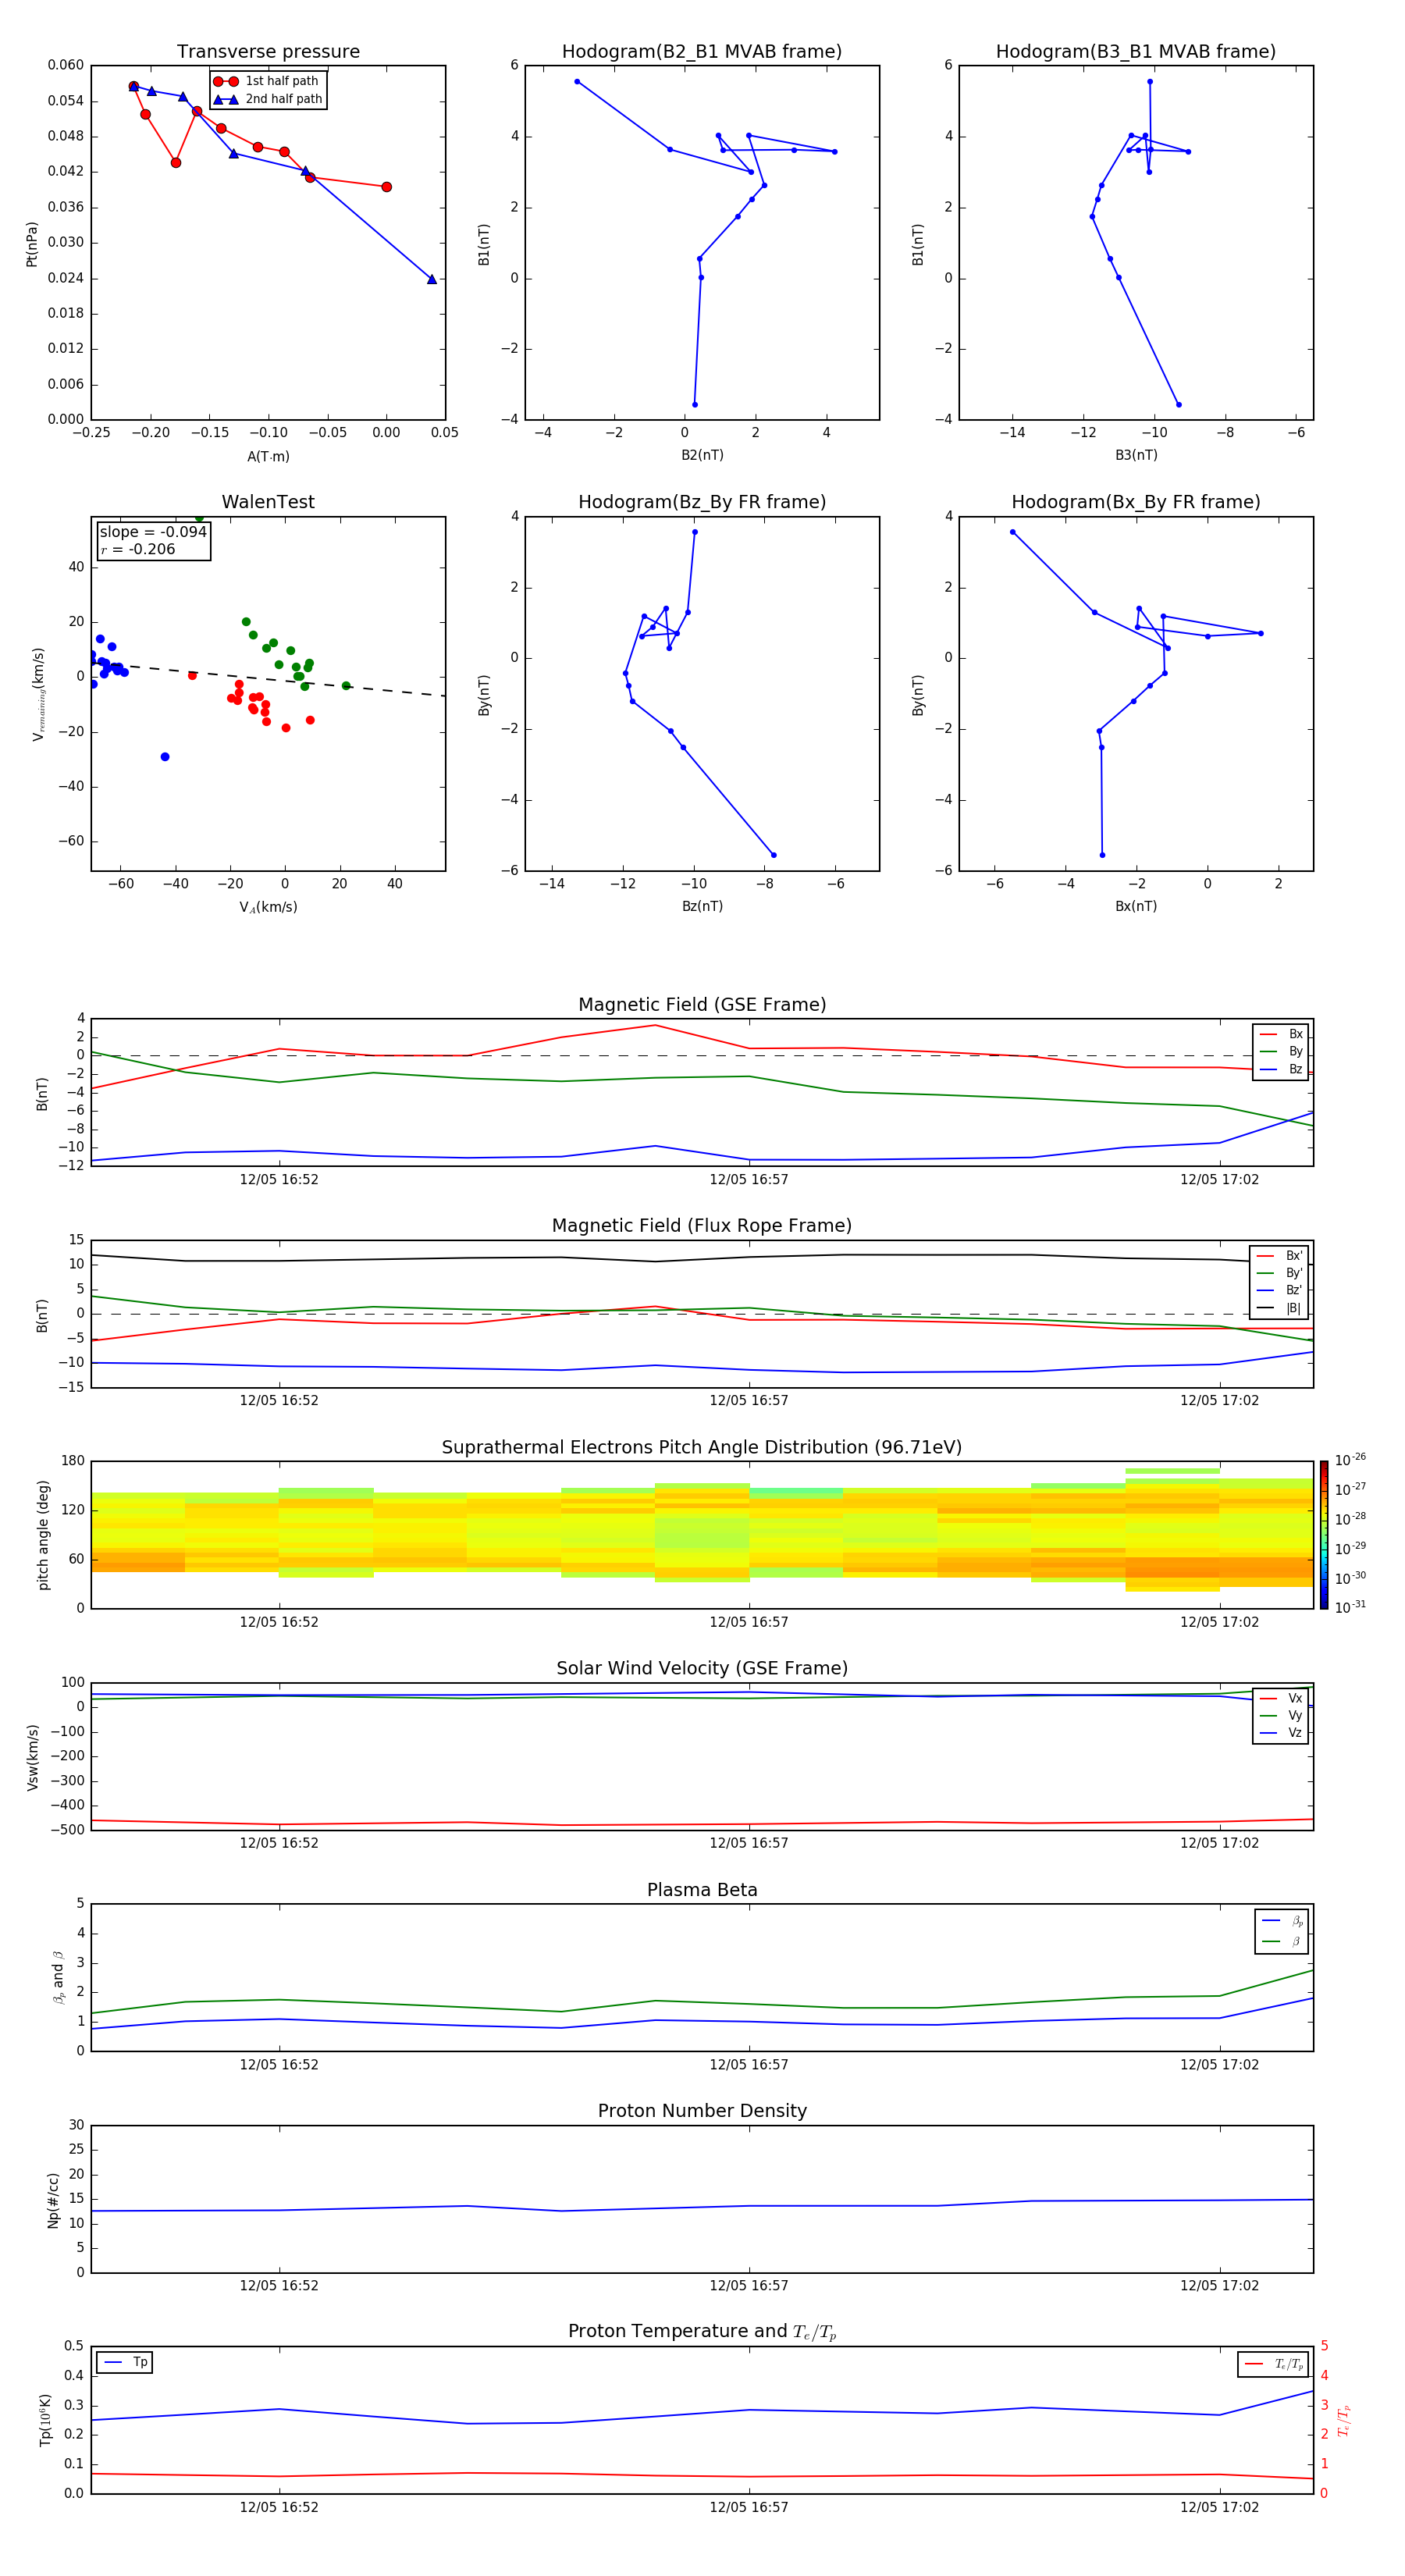Click the "By'" legend entry in Flux Rope plot

click(x=1280, y=1274)
